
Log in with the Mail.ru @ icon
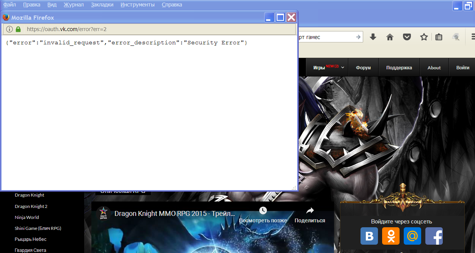coord(412,236)
